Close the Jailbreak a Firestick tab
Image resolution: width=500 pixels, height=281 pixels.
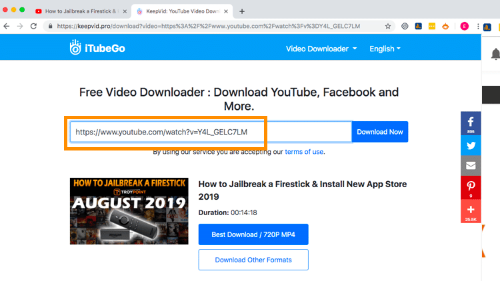point(125,11)
